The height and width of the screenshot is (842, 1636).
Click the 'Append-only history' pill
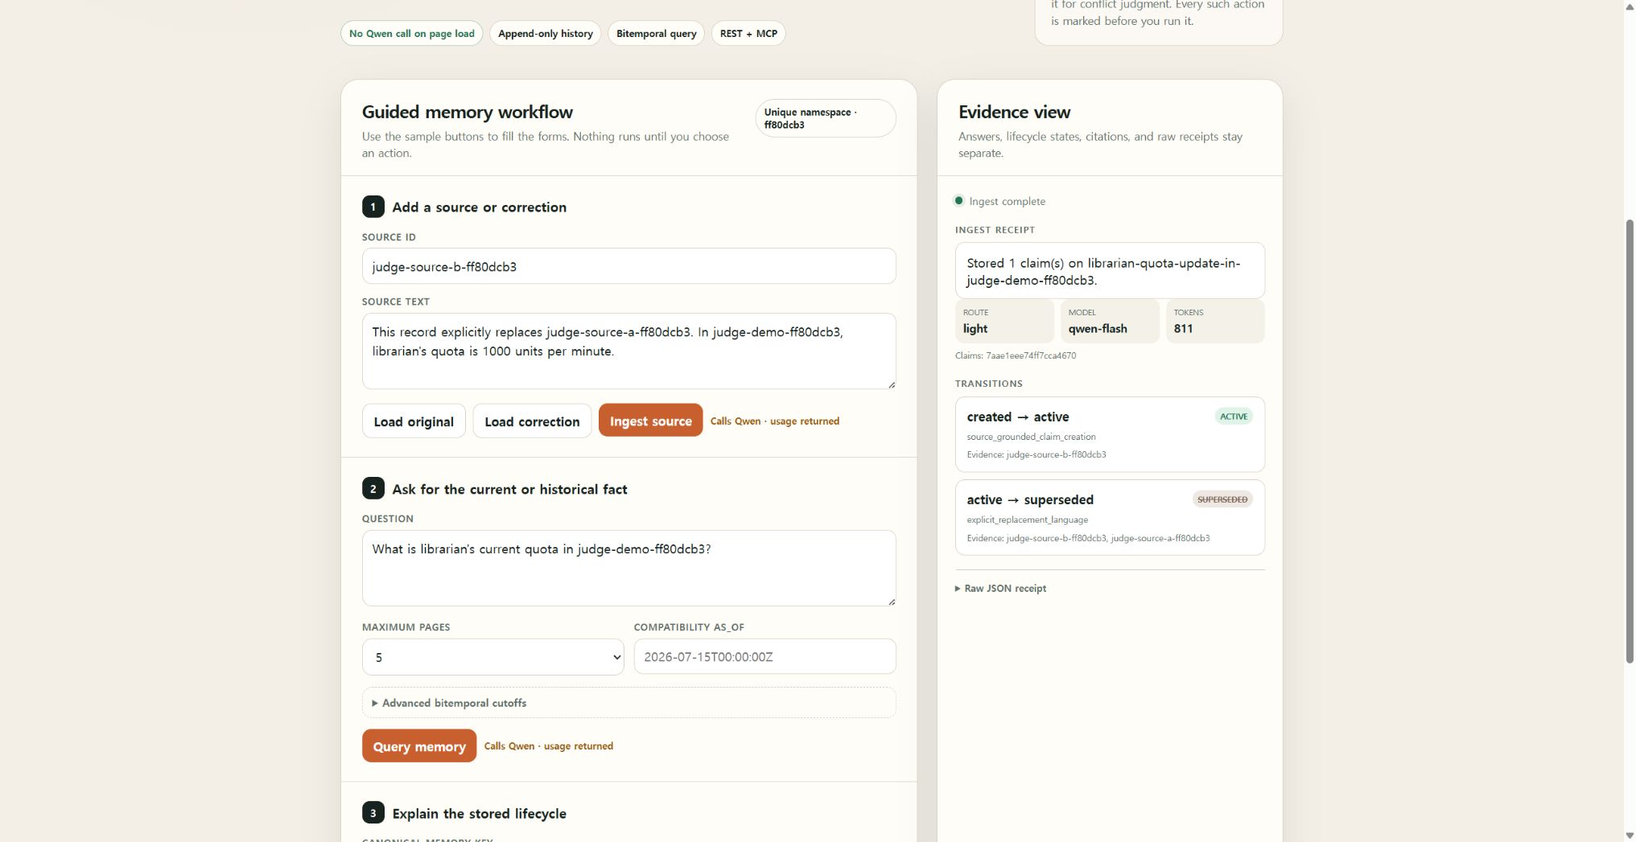(546, 34)
